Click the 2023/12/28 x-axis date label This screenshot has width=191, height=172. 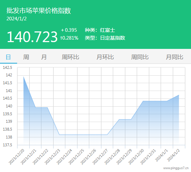point(112,157)
